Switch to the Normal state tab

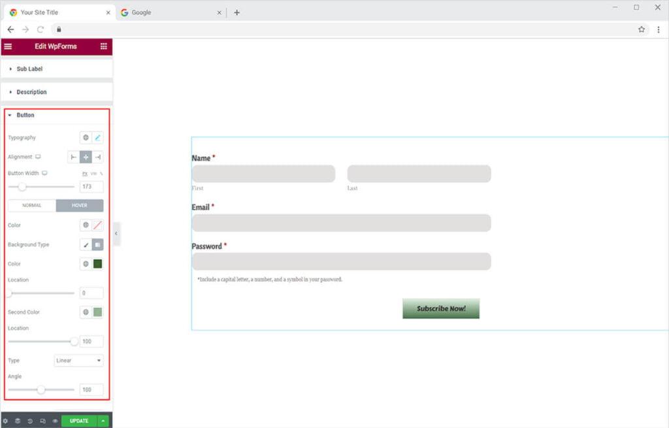pyautogui.click(x=32, y=205)
